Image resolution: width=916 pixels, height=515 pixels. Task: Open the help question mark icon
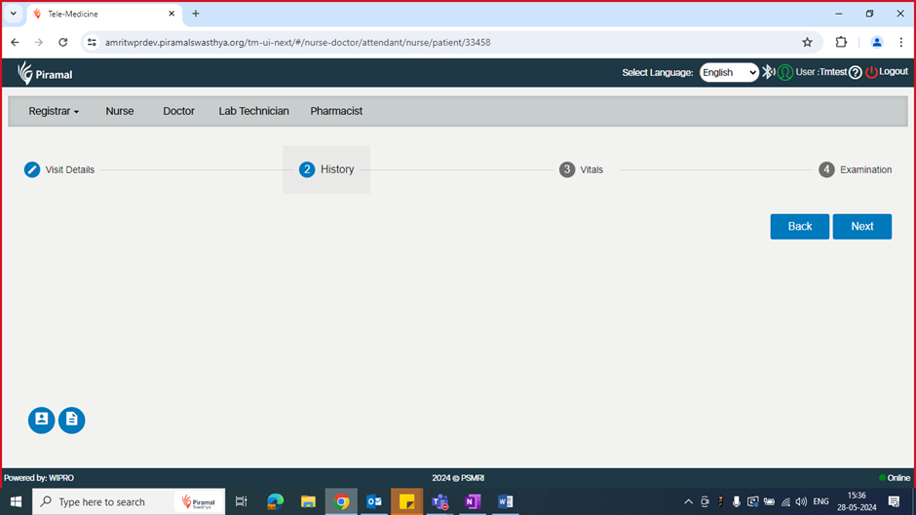[856, 72]
